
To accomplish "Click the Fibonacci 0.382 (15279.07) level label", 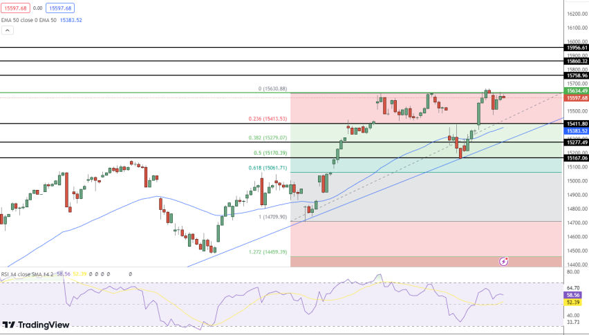I will tap(268, 138).
